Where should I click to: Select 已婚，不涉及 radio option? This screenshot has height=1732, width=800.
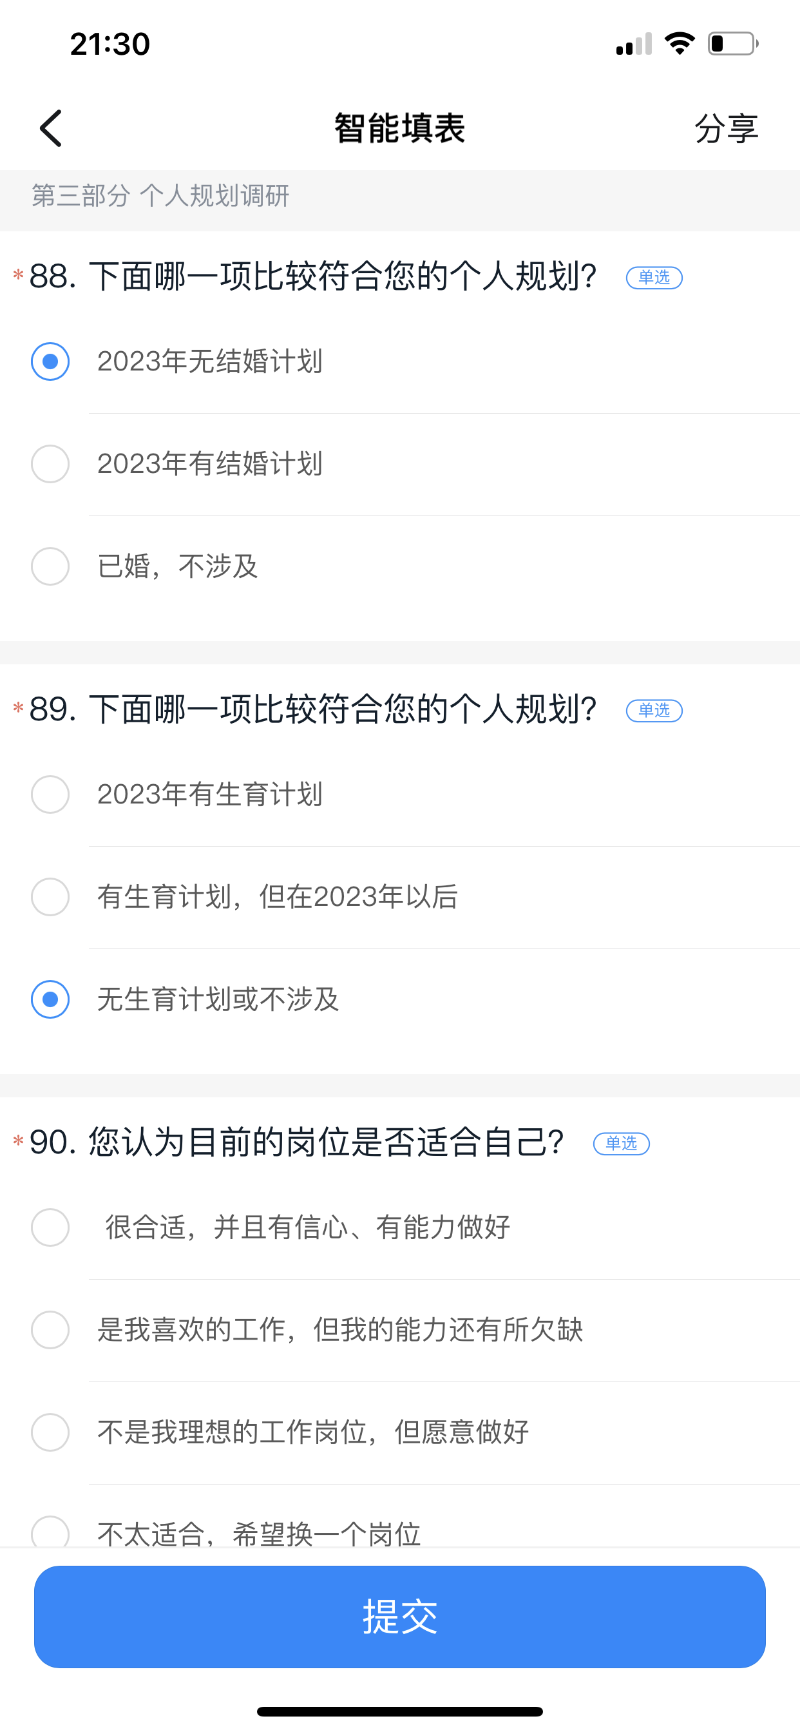click(x=50, y=566)
